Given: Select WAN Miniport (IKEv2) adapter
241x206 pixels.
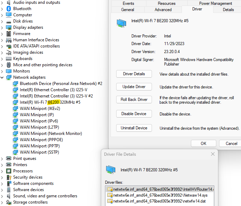Looking at the screenshot, I should (x=40, y=109).
